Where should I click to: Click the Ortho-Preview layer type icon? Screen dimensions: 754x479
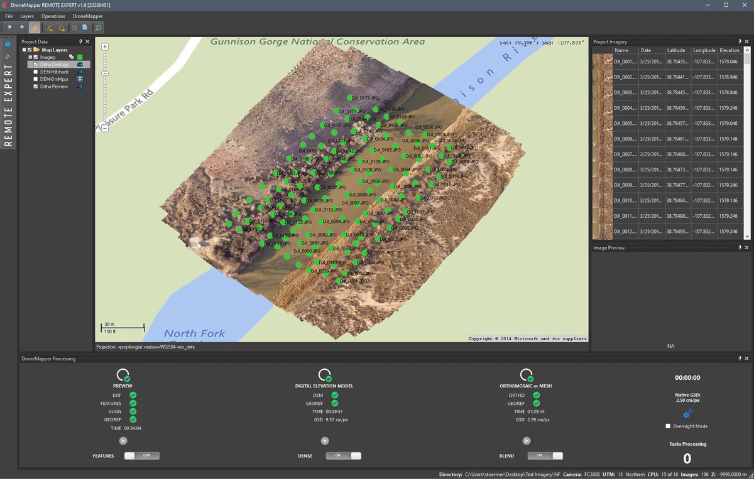click(x=80, y=87)
